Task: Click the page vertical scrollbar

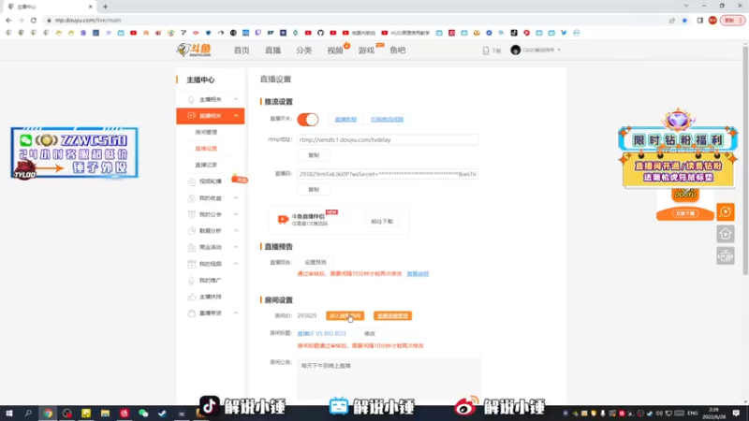Action: (745, 160)
